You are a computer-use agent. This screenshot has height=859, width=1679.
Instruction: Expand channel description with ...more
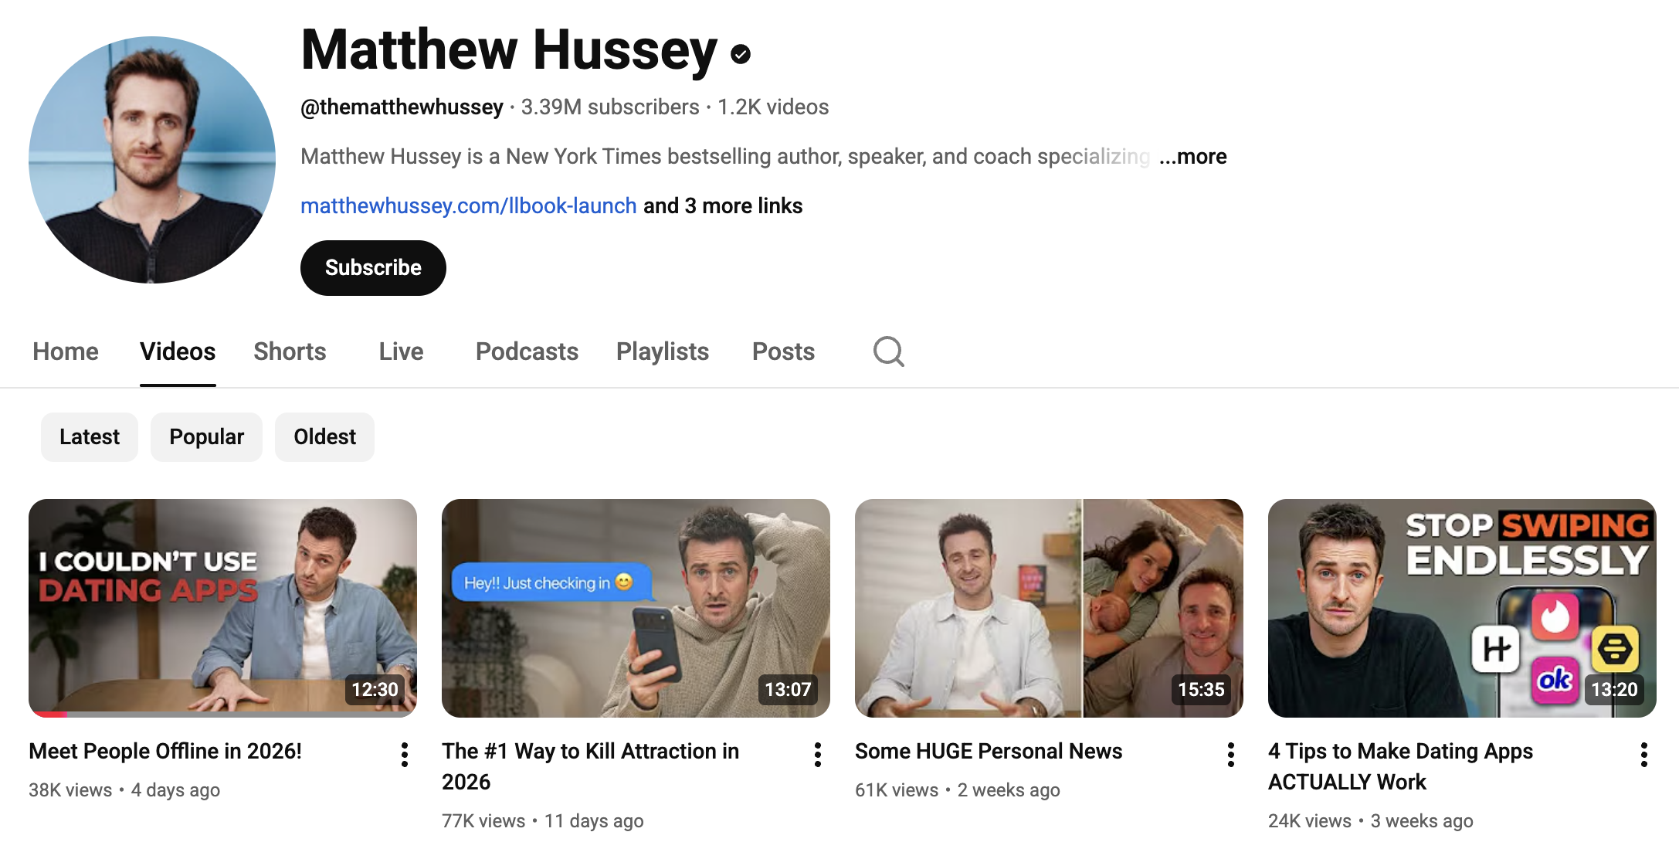click(x=1193, y=157)
